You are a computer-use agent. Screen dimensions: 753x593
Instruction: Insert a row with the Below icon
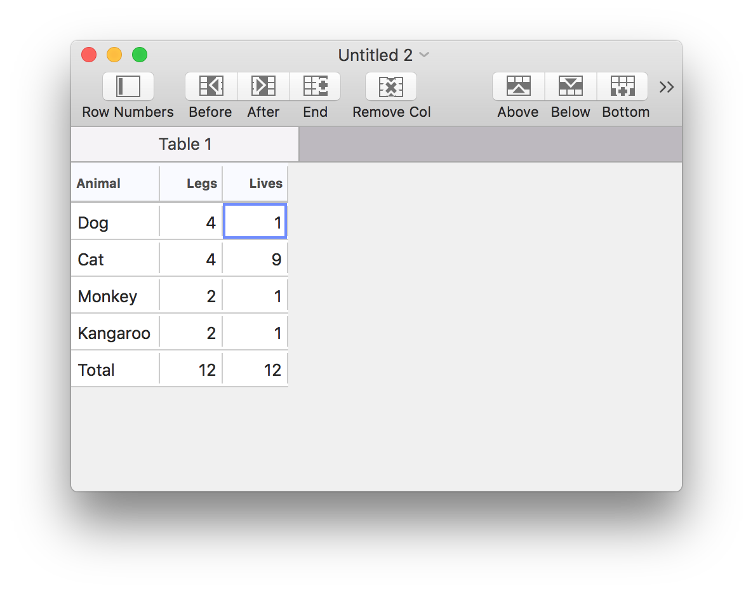coord(571,86)
